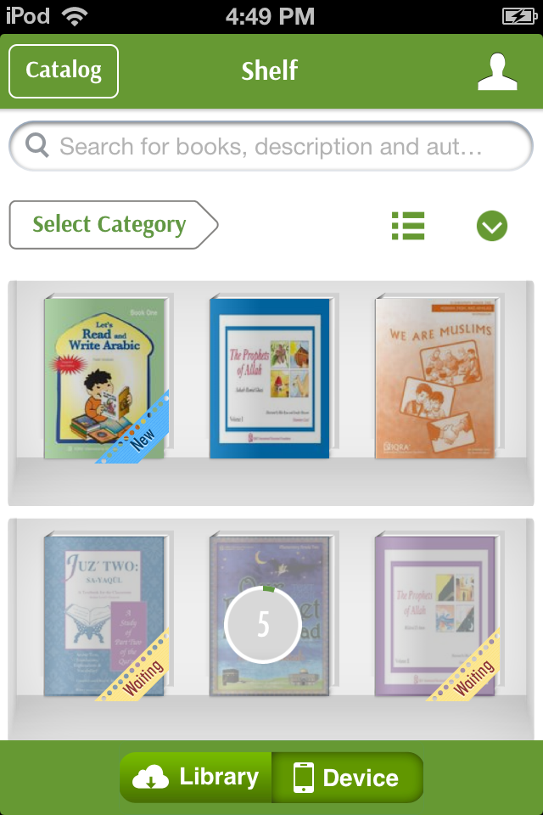Image resolution: width=543 pixels, height=815 pixels.
Task: Focus the search for books field
Action: click(271, 146)
